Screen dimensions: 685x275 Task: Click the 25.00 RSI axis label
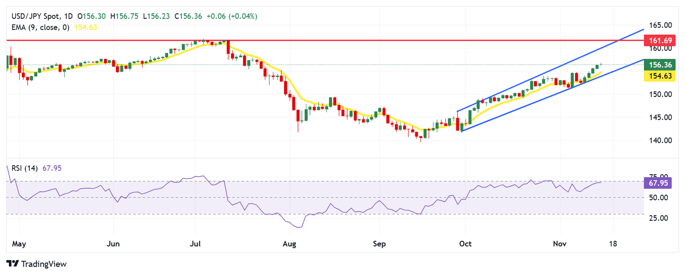658,218
